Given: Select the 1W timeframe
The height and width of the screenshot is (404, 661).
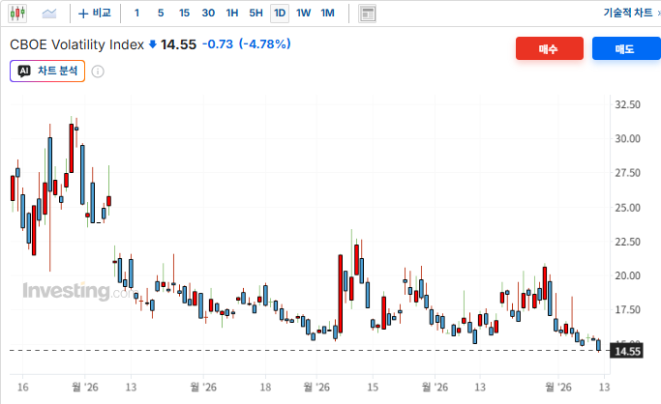Looking at the screenshot, I should tap(303, 13).
